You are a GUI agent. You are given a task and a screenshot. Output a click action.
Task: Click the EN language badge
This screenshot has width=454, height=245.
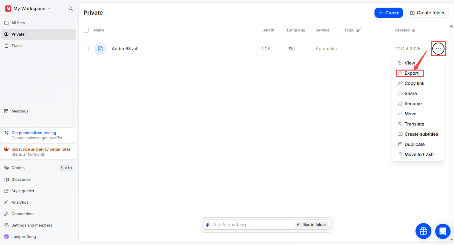click(x=291, y=49)
